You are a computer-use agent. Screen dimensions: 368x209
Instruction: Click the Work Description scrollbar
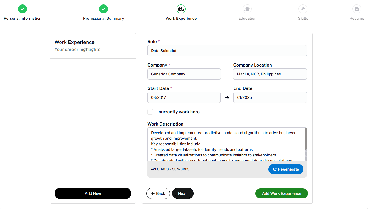306,139
